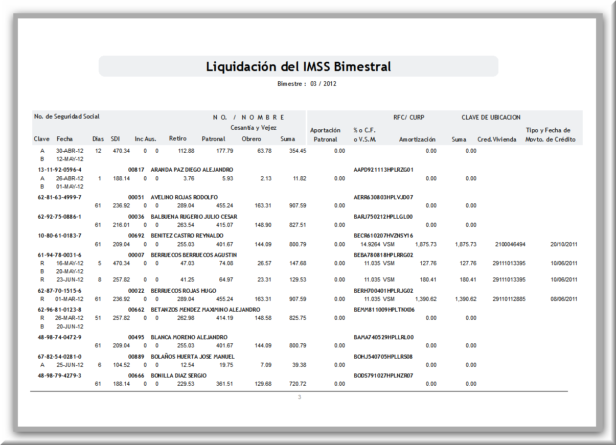Select the date 30-ABR-12
The height and width of the screenshot is (445, 616).
[x=70, y=151]
